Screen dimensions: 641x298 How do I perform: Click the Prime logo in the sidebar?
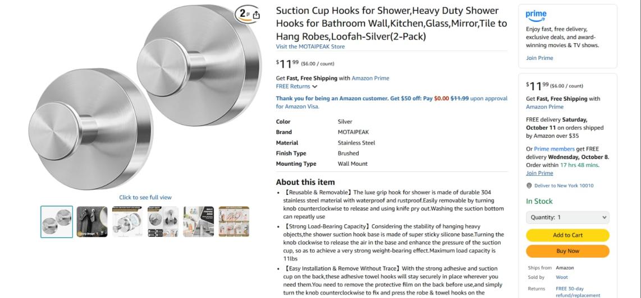point(536,15)
